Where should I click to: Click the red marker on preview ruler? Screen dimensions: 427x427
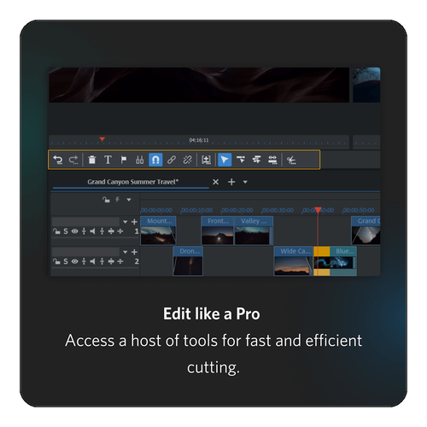(102, 139)
